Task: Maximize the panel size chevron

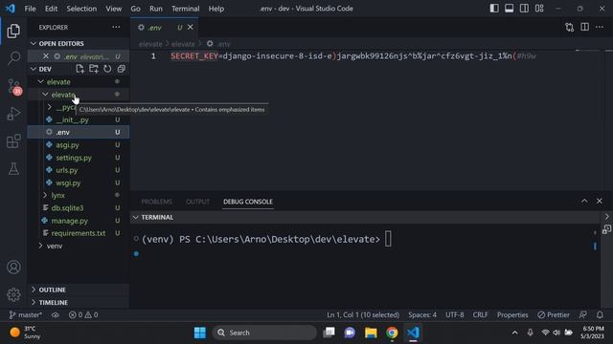Action: tap(584, 201)
